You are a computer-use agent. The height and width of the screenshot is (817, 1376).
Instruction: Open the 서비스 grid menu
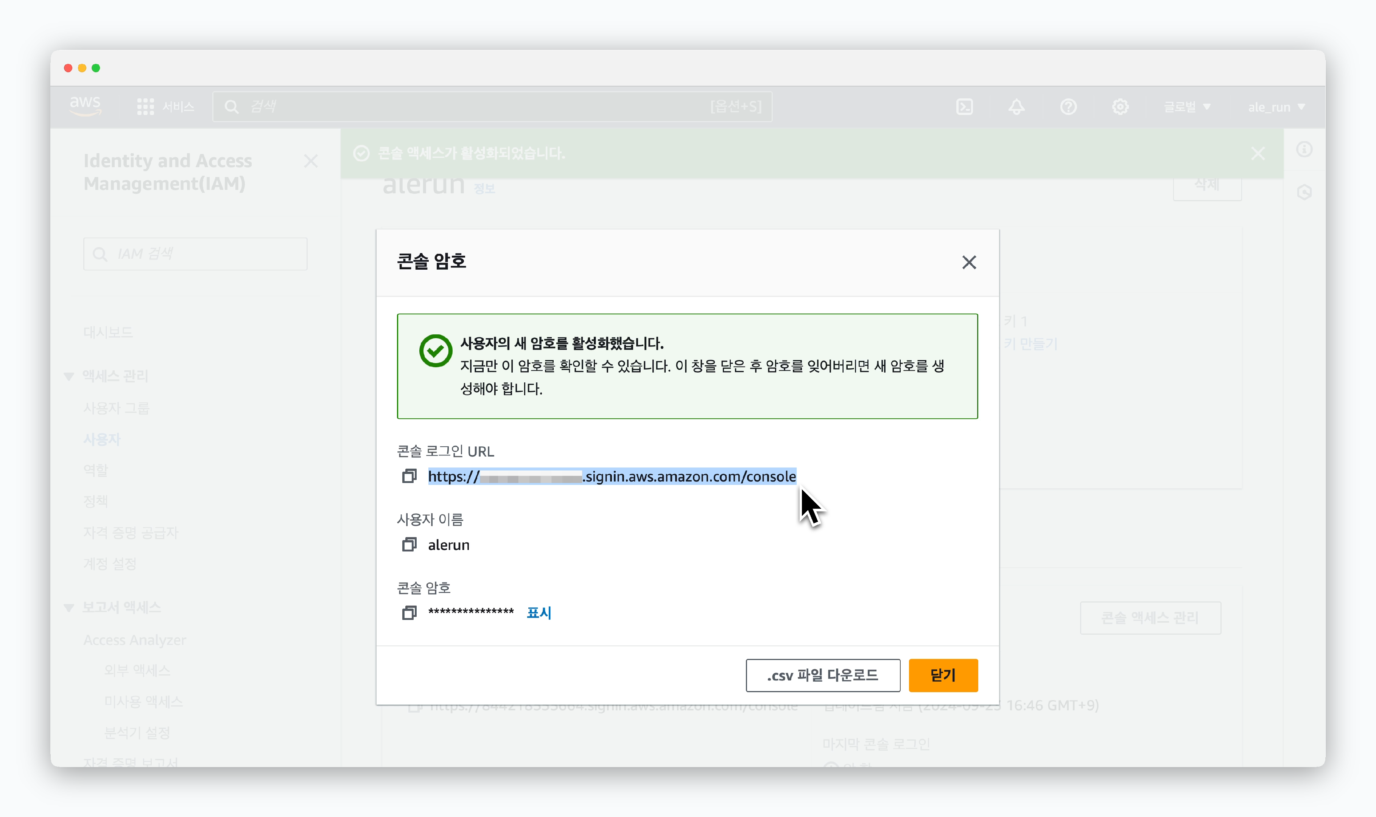[166, 107]
